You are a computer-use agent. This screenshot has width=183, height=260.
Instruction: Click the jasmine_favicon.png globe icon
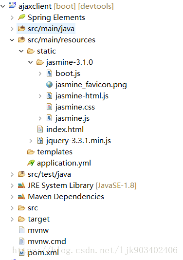[49, 85]
